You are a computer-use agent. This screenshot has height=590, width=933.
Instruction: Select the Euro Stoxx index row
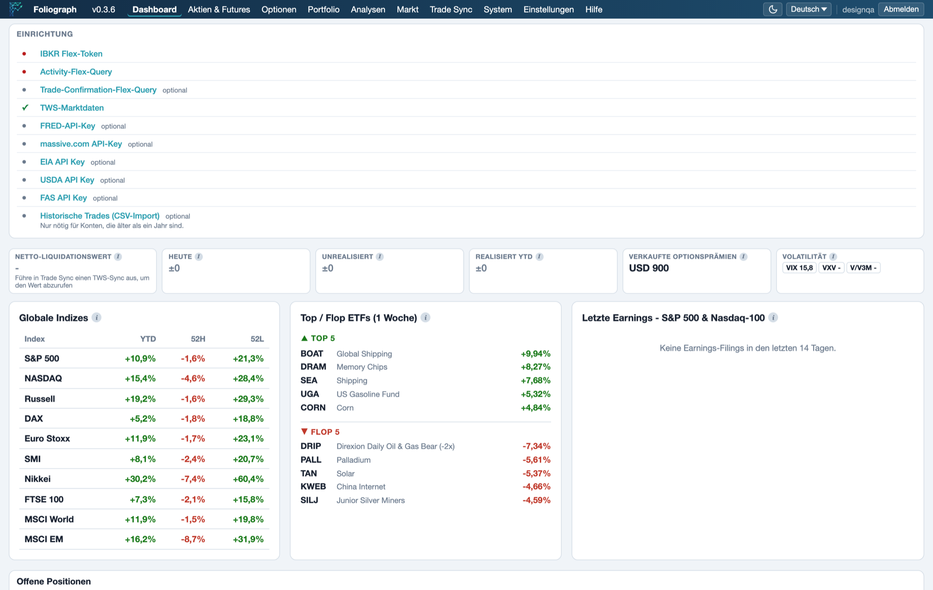coord(144,439)
